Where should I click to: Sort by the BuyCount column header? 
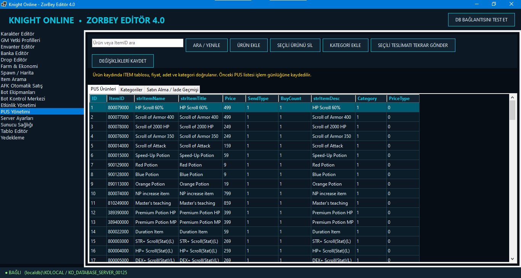(x=295, y=99)
